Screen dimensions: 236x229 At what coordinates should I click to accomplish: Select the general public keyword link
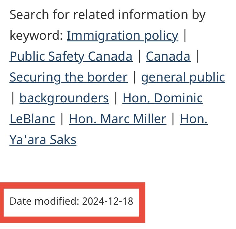183,77
